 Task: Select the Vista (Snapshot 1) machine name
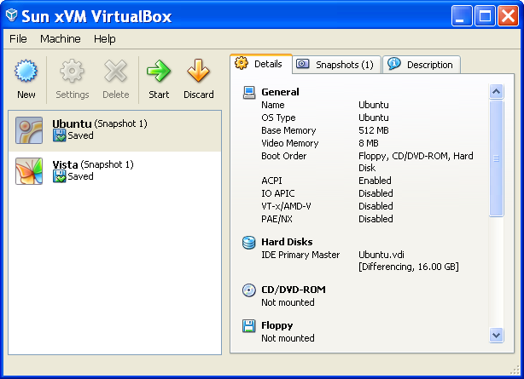(x=93, y=165)
